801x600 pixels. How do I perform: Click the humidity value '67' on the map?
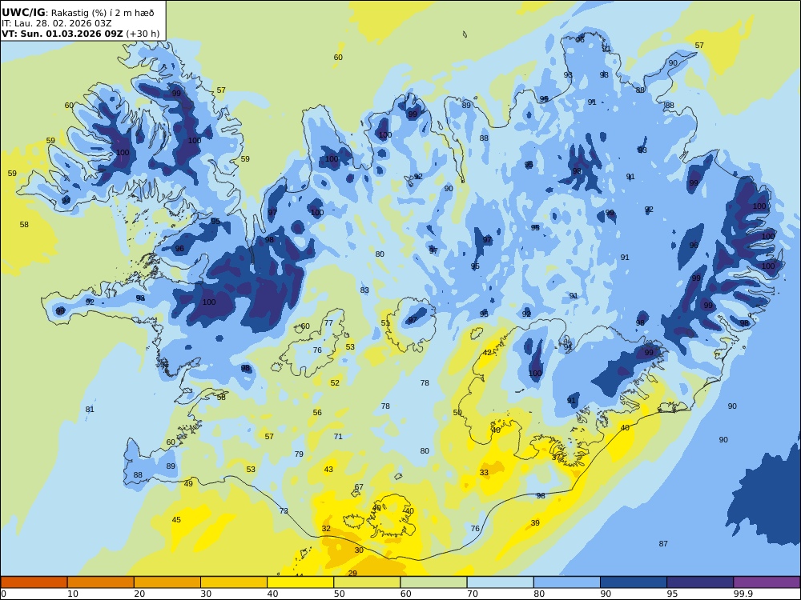359,486
